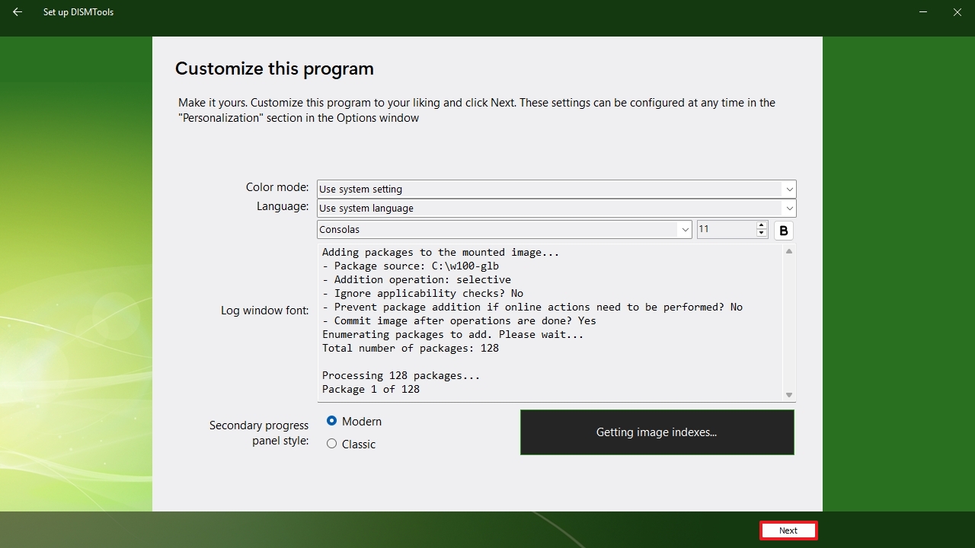Image resolution: width=975 pixels, height=548 pixels.
Task: Click the Modern radio label text
Action: click(x=362, y=422)
